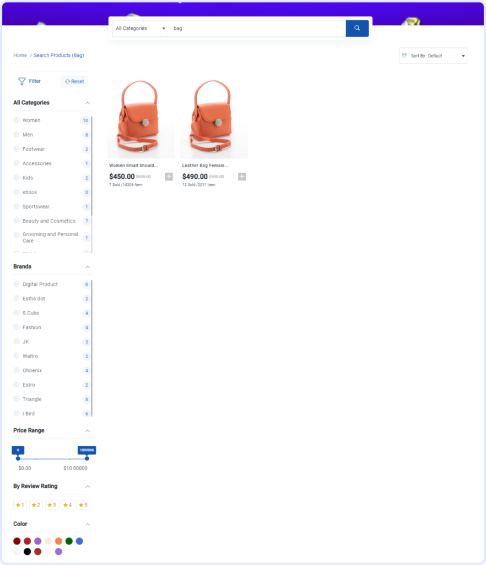Collapse the By Review Rating section
This screenshot has width=486, height=565.
click(x=88, y=487)
